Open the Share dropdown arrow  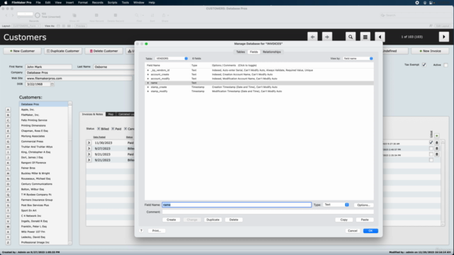(168, 16)
